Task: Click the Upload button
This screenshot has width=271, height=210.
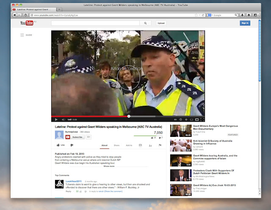Action: click(161, 23)
